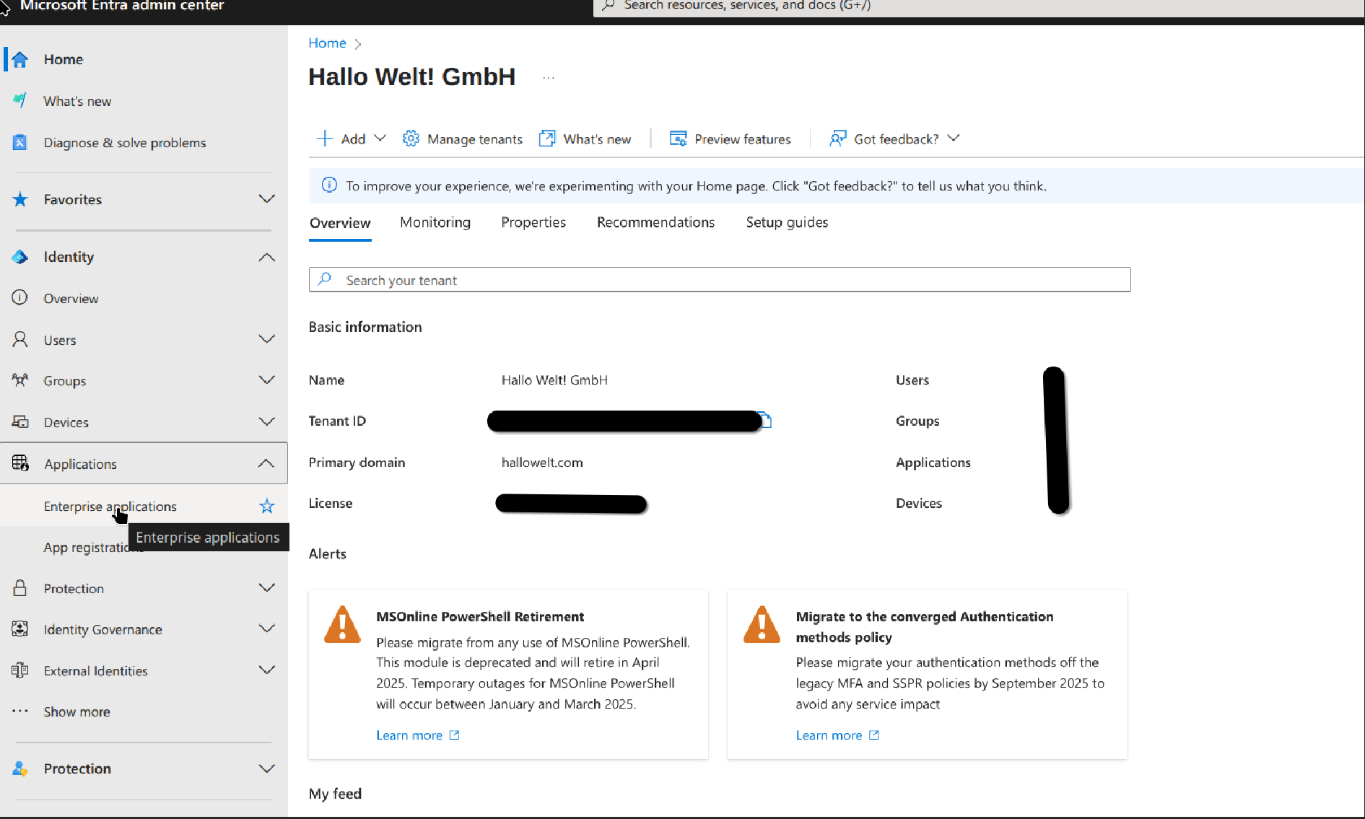Open App registrations in sidebar
The height and width of the screenshot is (819, 1365).
coord(83,548)
